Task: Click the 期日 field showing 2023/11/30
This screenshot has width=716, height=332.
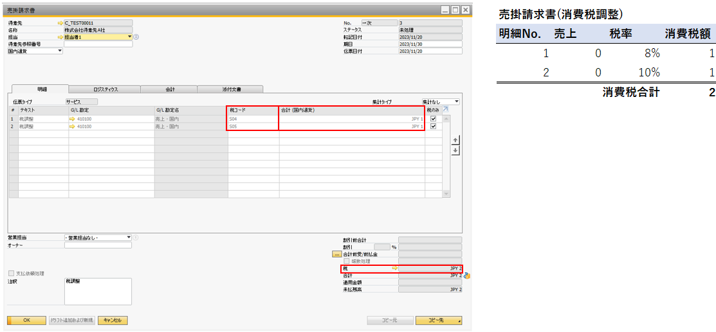Action: coord(430,44)
